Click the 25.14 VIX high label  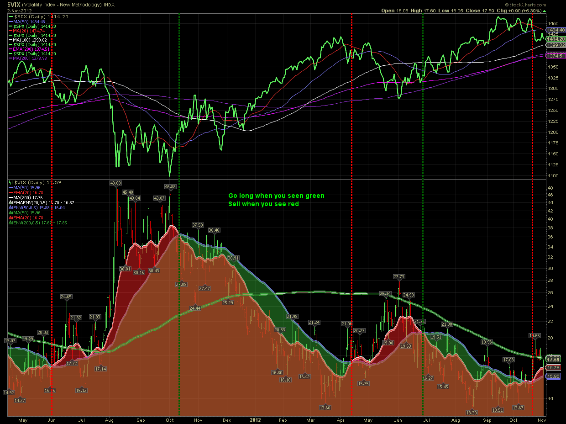pos(386,293)
